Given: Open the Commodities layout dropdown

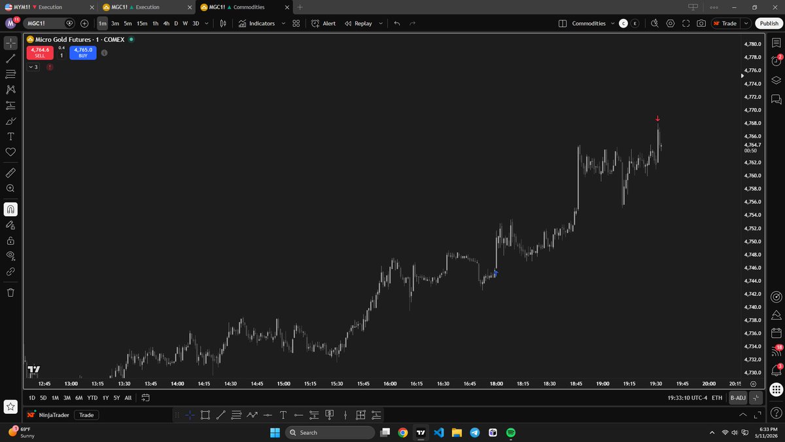Looking at the screenshot, I should click(x=612, y=23).
